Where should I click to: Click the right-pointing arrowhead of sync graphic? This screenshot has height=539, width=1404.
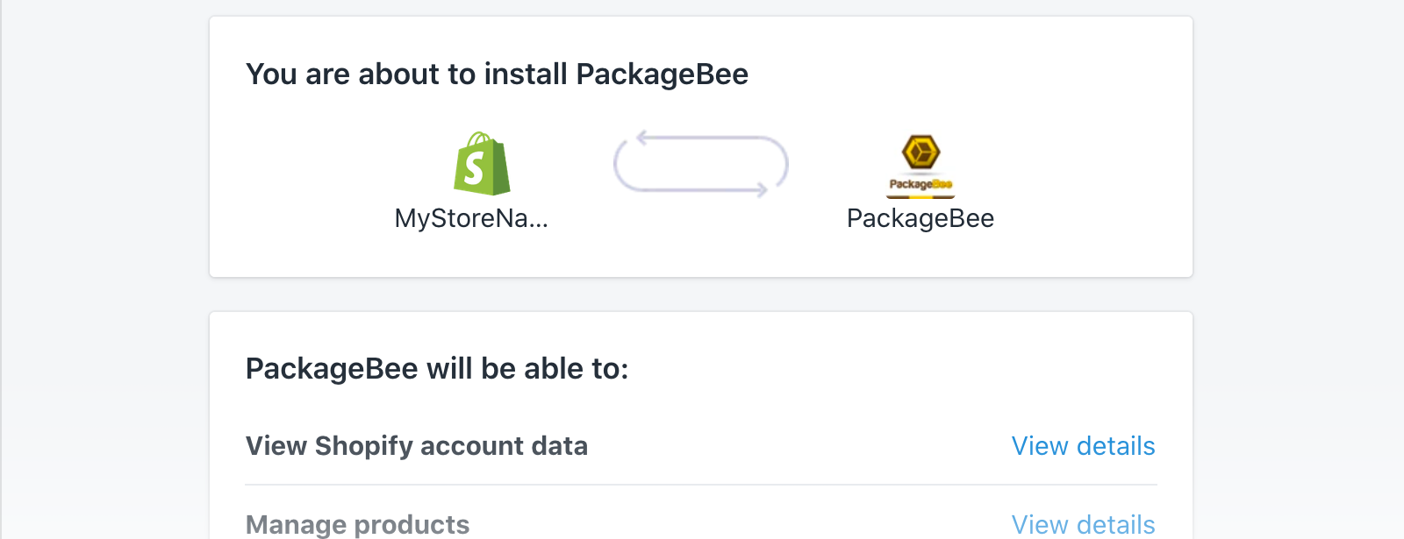click(x=761, y=189)
